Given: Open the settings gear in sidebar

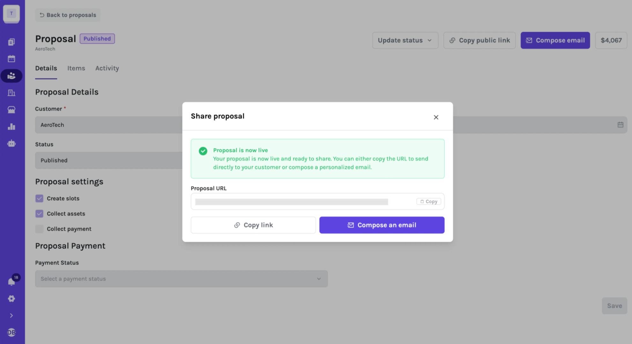Looking at the screenshot, I should pyautogui.click(x=11, y=299).
